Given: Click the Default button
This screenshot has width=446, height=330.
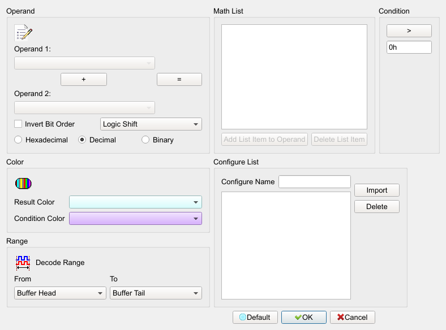Looking at the screenshot, I should (x=255, y=317).
